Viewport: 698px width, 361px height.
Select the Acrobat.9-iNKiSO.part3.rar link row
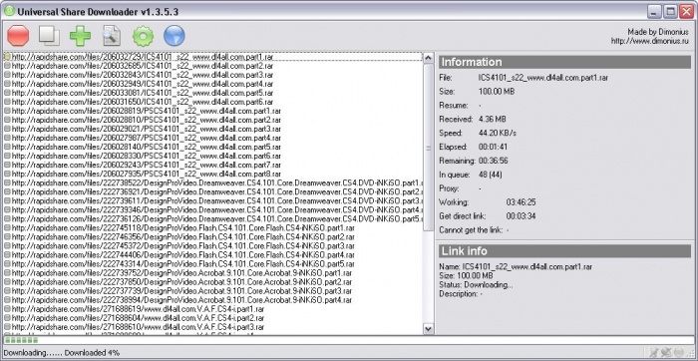[212, 290]
